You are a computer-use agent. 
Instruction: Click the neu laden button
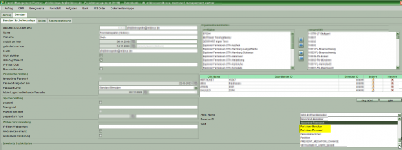coord(367,100)
